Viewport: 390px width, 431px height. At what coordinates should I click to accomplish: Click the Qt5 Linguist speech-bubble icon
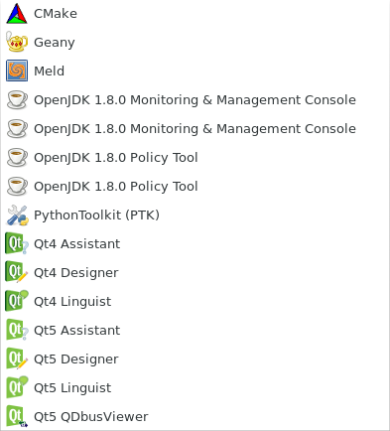(x=17, y=387)
